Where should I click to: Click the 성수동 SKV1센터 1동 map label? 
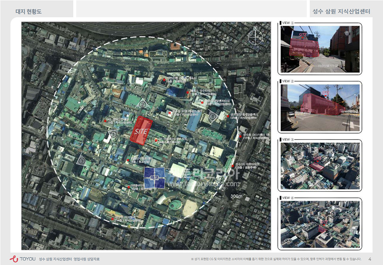[x=256, y=135]
